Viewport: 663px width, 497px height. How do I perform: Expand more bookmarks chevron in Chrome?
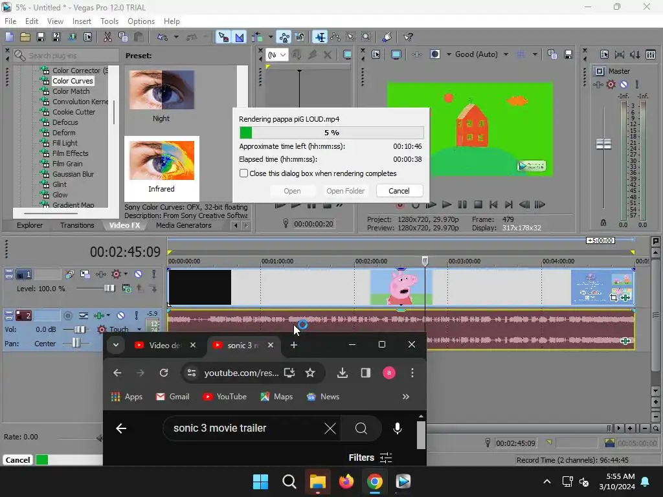[406, 397]
